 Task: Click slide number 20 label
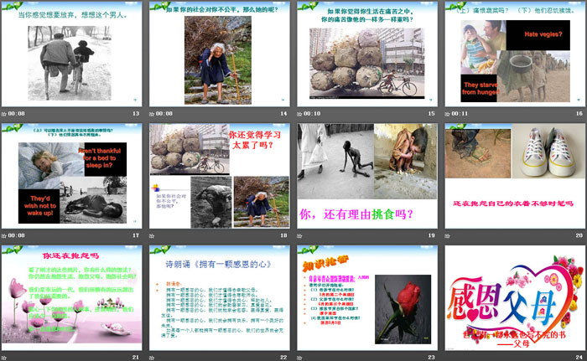(x=579, y=235)
